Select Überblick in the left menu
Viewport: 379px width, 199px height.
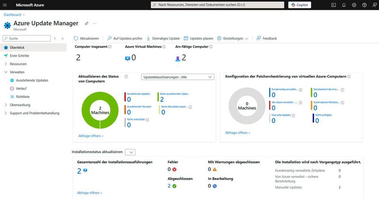coord(33,48)
